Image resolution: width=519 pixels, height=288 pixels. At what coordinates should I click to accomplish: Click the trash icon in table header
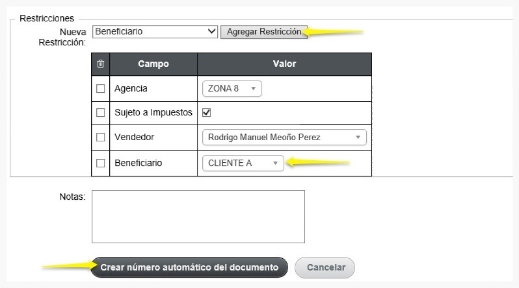pyautogui.click(x=101, y=64)
